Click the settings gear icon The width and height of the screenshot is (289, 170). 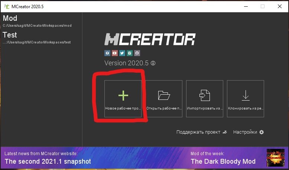click(x=262, y=132)
